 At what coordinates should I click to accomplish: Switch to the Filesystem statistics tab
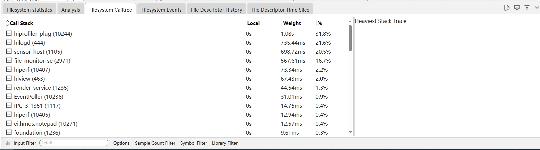29,10
